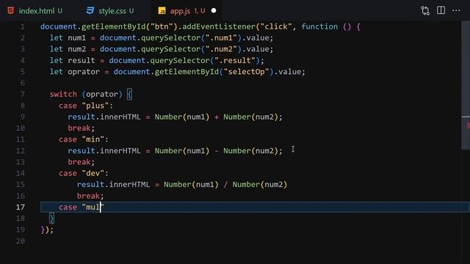Click line number 20 in gutter
This screenshot has width=470, height=264.
(x=20, y=241)
